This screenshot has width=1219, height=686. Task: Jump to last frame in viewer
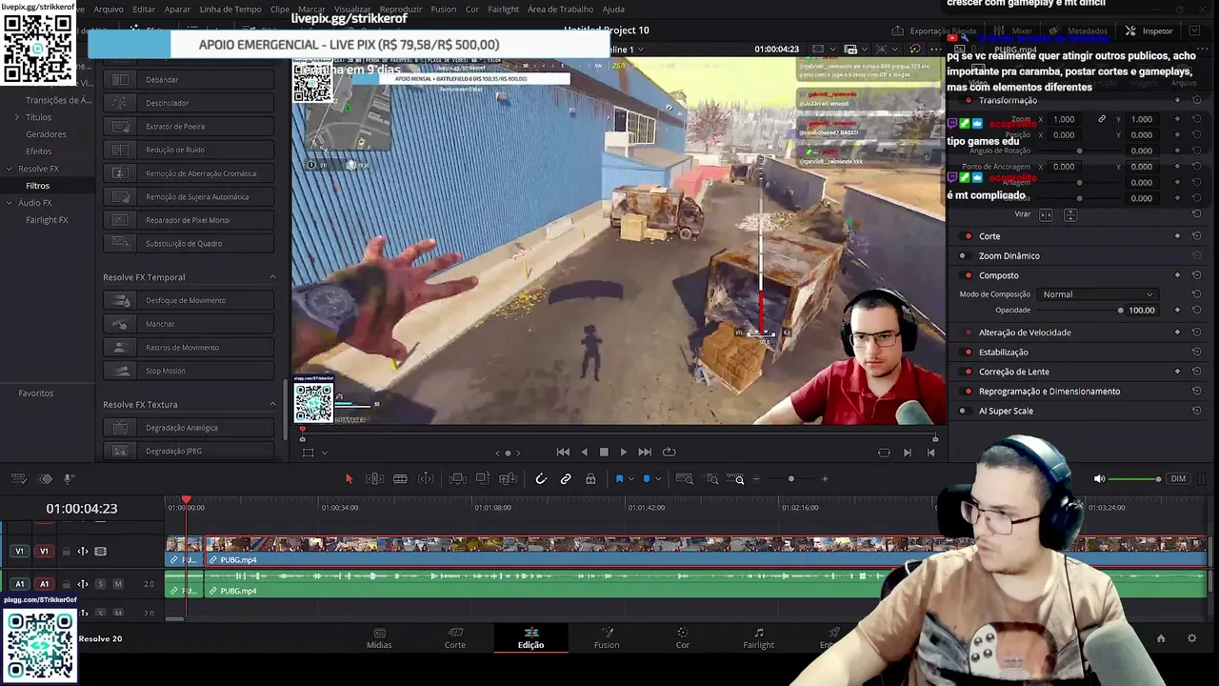(x=645, y=453)
